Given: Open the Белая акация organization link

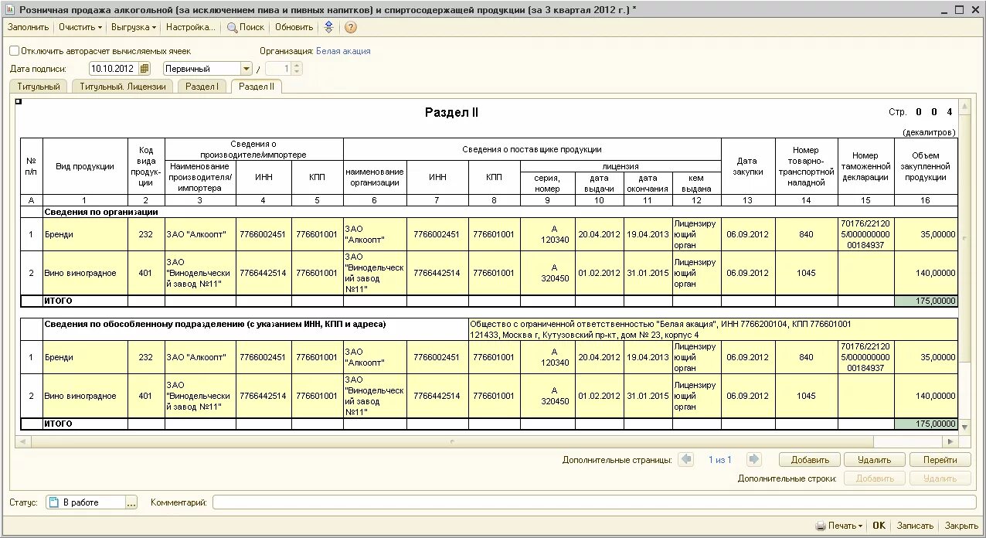Looking at the screenshot, I should pos(343,51).
